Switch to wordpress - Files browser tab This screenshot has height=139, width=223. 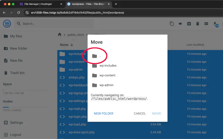[x=88, y=4]
